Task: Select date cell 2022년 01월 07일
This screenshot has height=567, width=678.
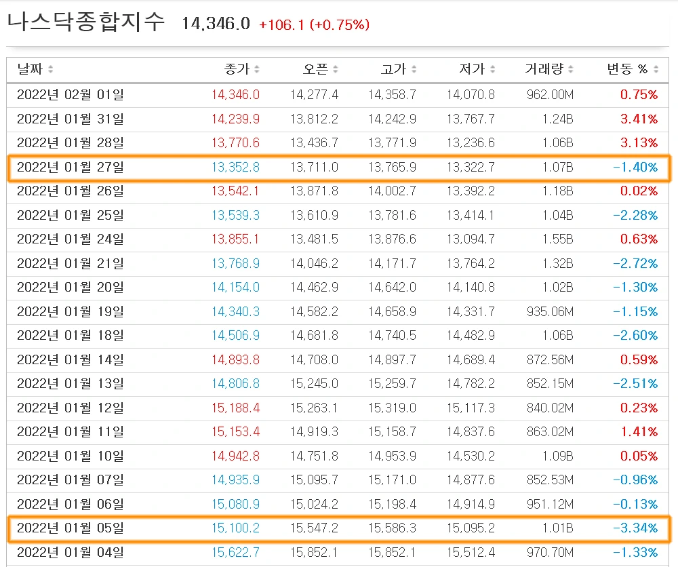Action: pyautogui.click(x=71, y=480)
